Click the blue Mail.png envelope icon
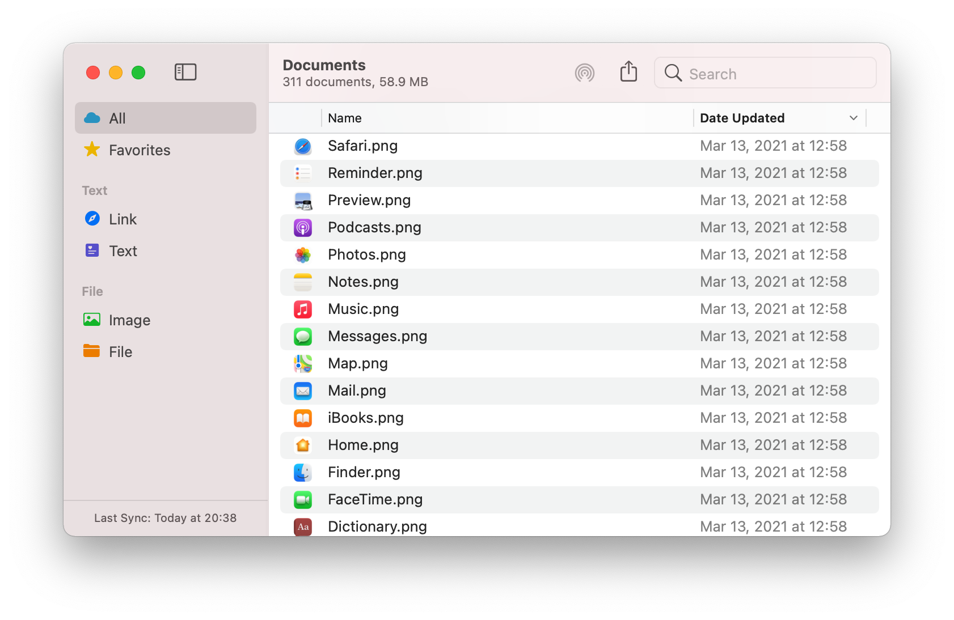954x620 pixels. pos(303,391)
